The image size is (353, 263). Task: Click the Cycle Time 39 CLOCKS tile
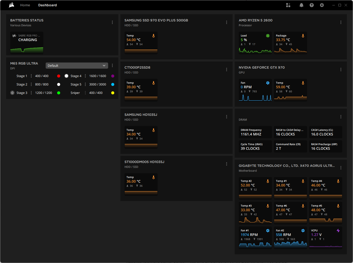pyautogui.click(x=255, y=146)
